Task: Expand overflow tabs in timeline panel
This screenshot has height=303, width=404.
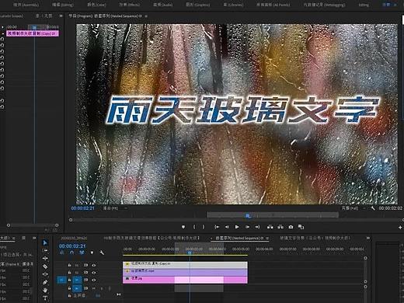Action: click(x=368, y=238)
